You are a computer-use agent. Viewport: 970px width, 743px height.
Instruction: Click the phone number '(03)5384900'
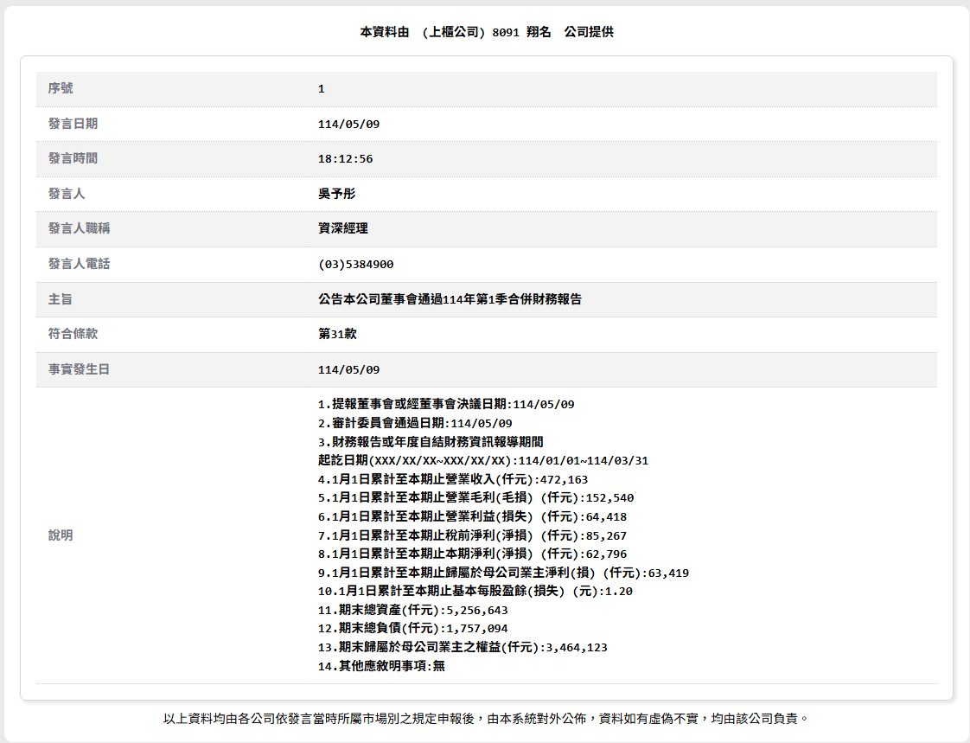(x=355, y=265)
